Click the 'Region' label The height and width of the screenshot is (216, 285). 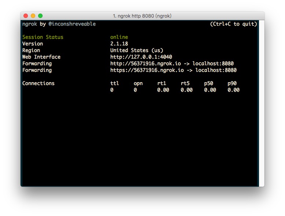click(31, 50)
